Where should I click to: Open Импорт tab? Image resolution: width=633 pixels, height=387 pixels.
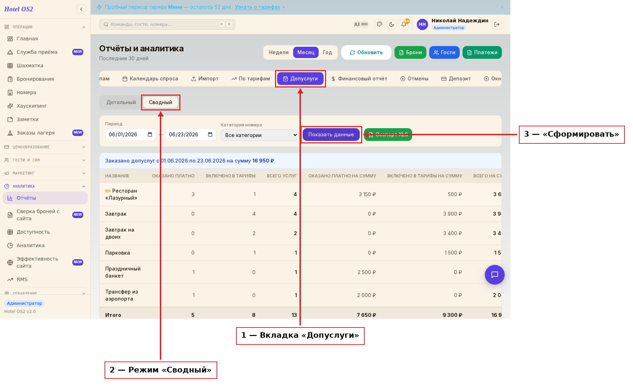(205, 79)
